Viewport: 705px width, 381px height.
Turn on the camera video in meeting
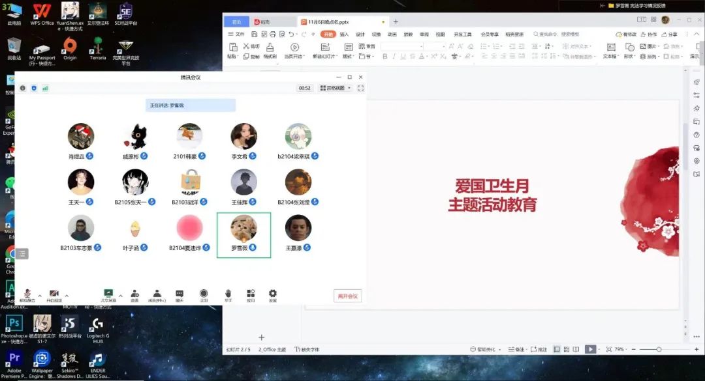[x=54, y=294]
